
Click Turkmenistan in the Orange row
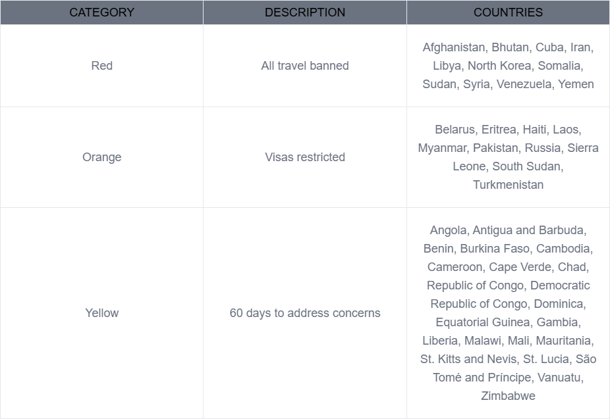[x=508, y=185]
